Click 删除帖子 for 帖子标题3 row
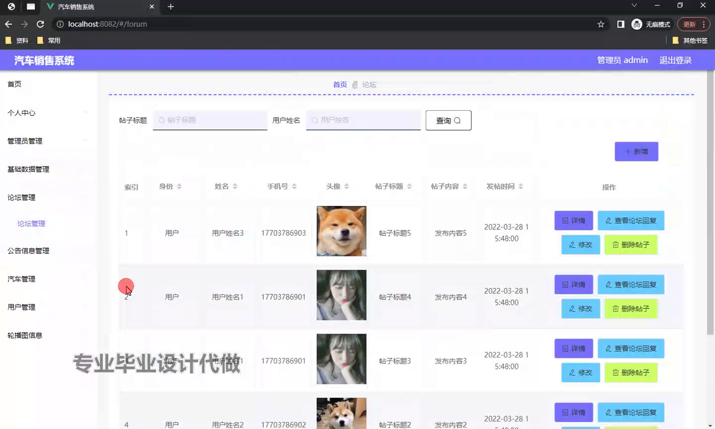 click(x=631, y=373)
